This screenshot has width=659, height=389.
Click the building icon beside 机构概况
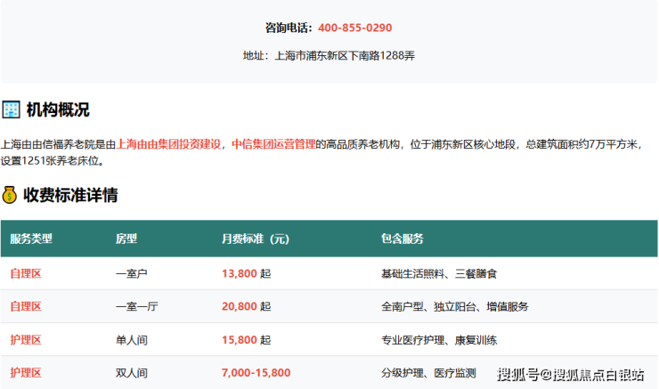coord(11,110)
